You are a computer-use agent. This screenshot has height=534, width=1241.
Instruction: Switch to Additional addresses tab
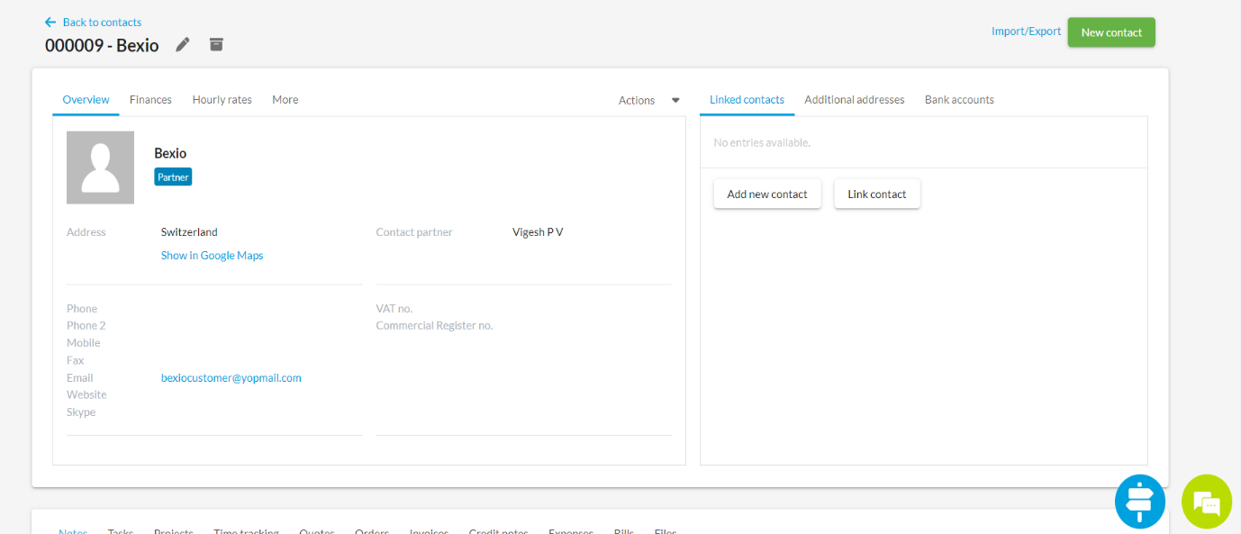point(855,100)
